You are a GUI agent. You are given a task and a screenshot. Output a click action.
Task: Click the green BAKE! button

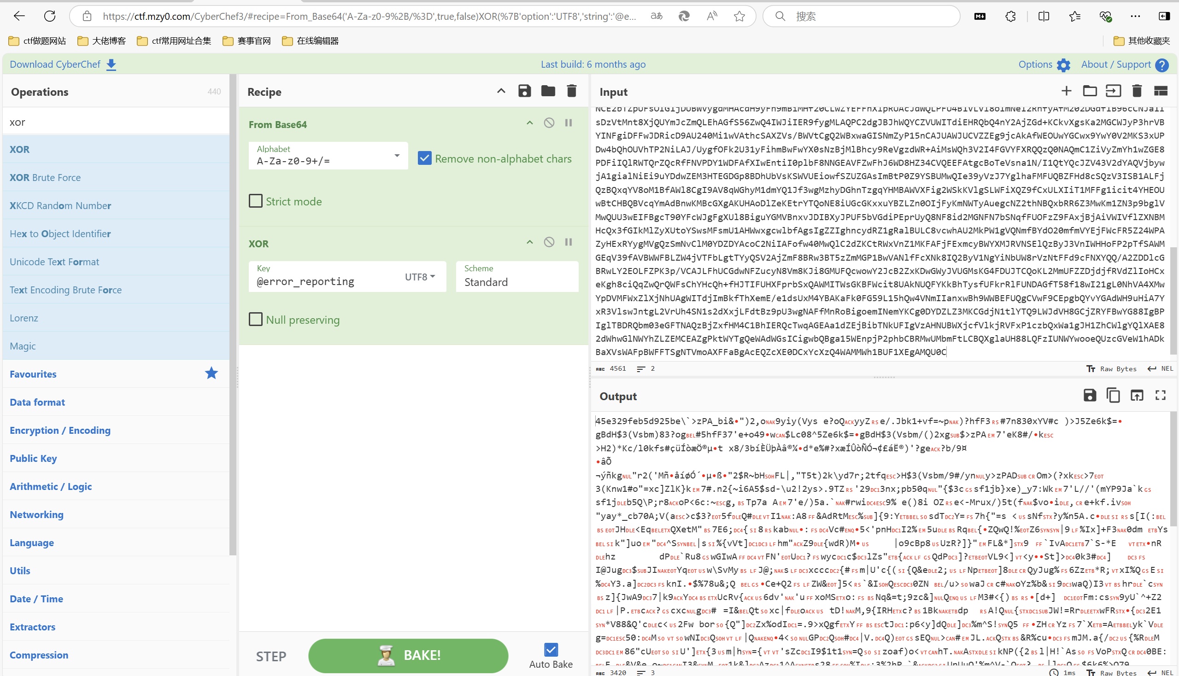point(408,655)
